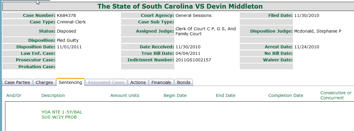Switch to the Charges tab
Image resolution: width=354 pixels, height=131 pixels.
[44, 82]
